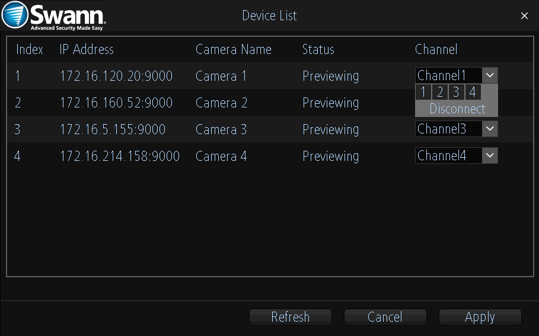Click the Cancel button
The width and height of the screenshot is (539, 336).
[385, 317]
